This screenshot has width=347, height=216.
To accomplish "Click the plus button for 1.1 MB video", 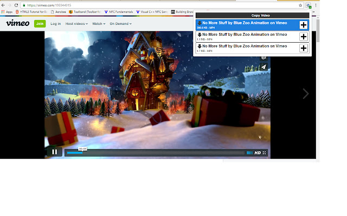I will [x=304, y=37].
